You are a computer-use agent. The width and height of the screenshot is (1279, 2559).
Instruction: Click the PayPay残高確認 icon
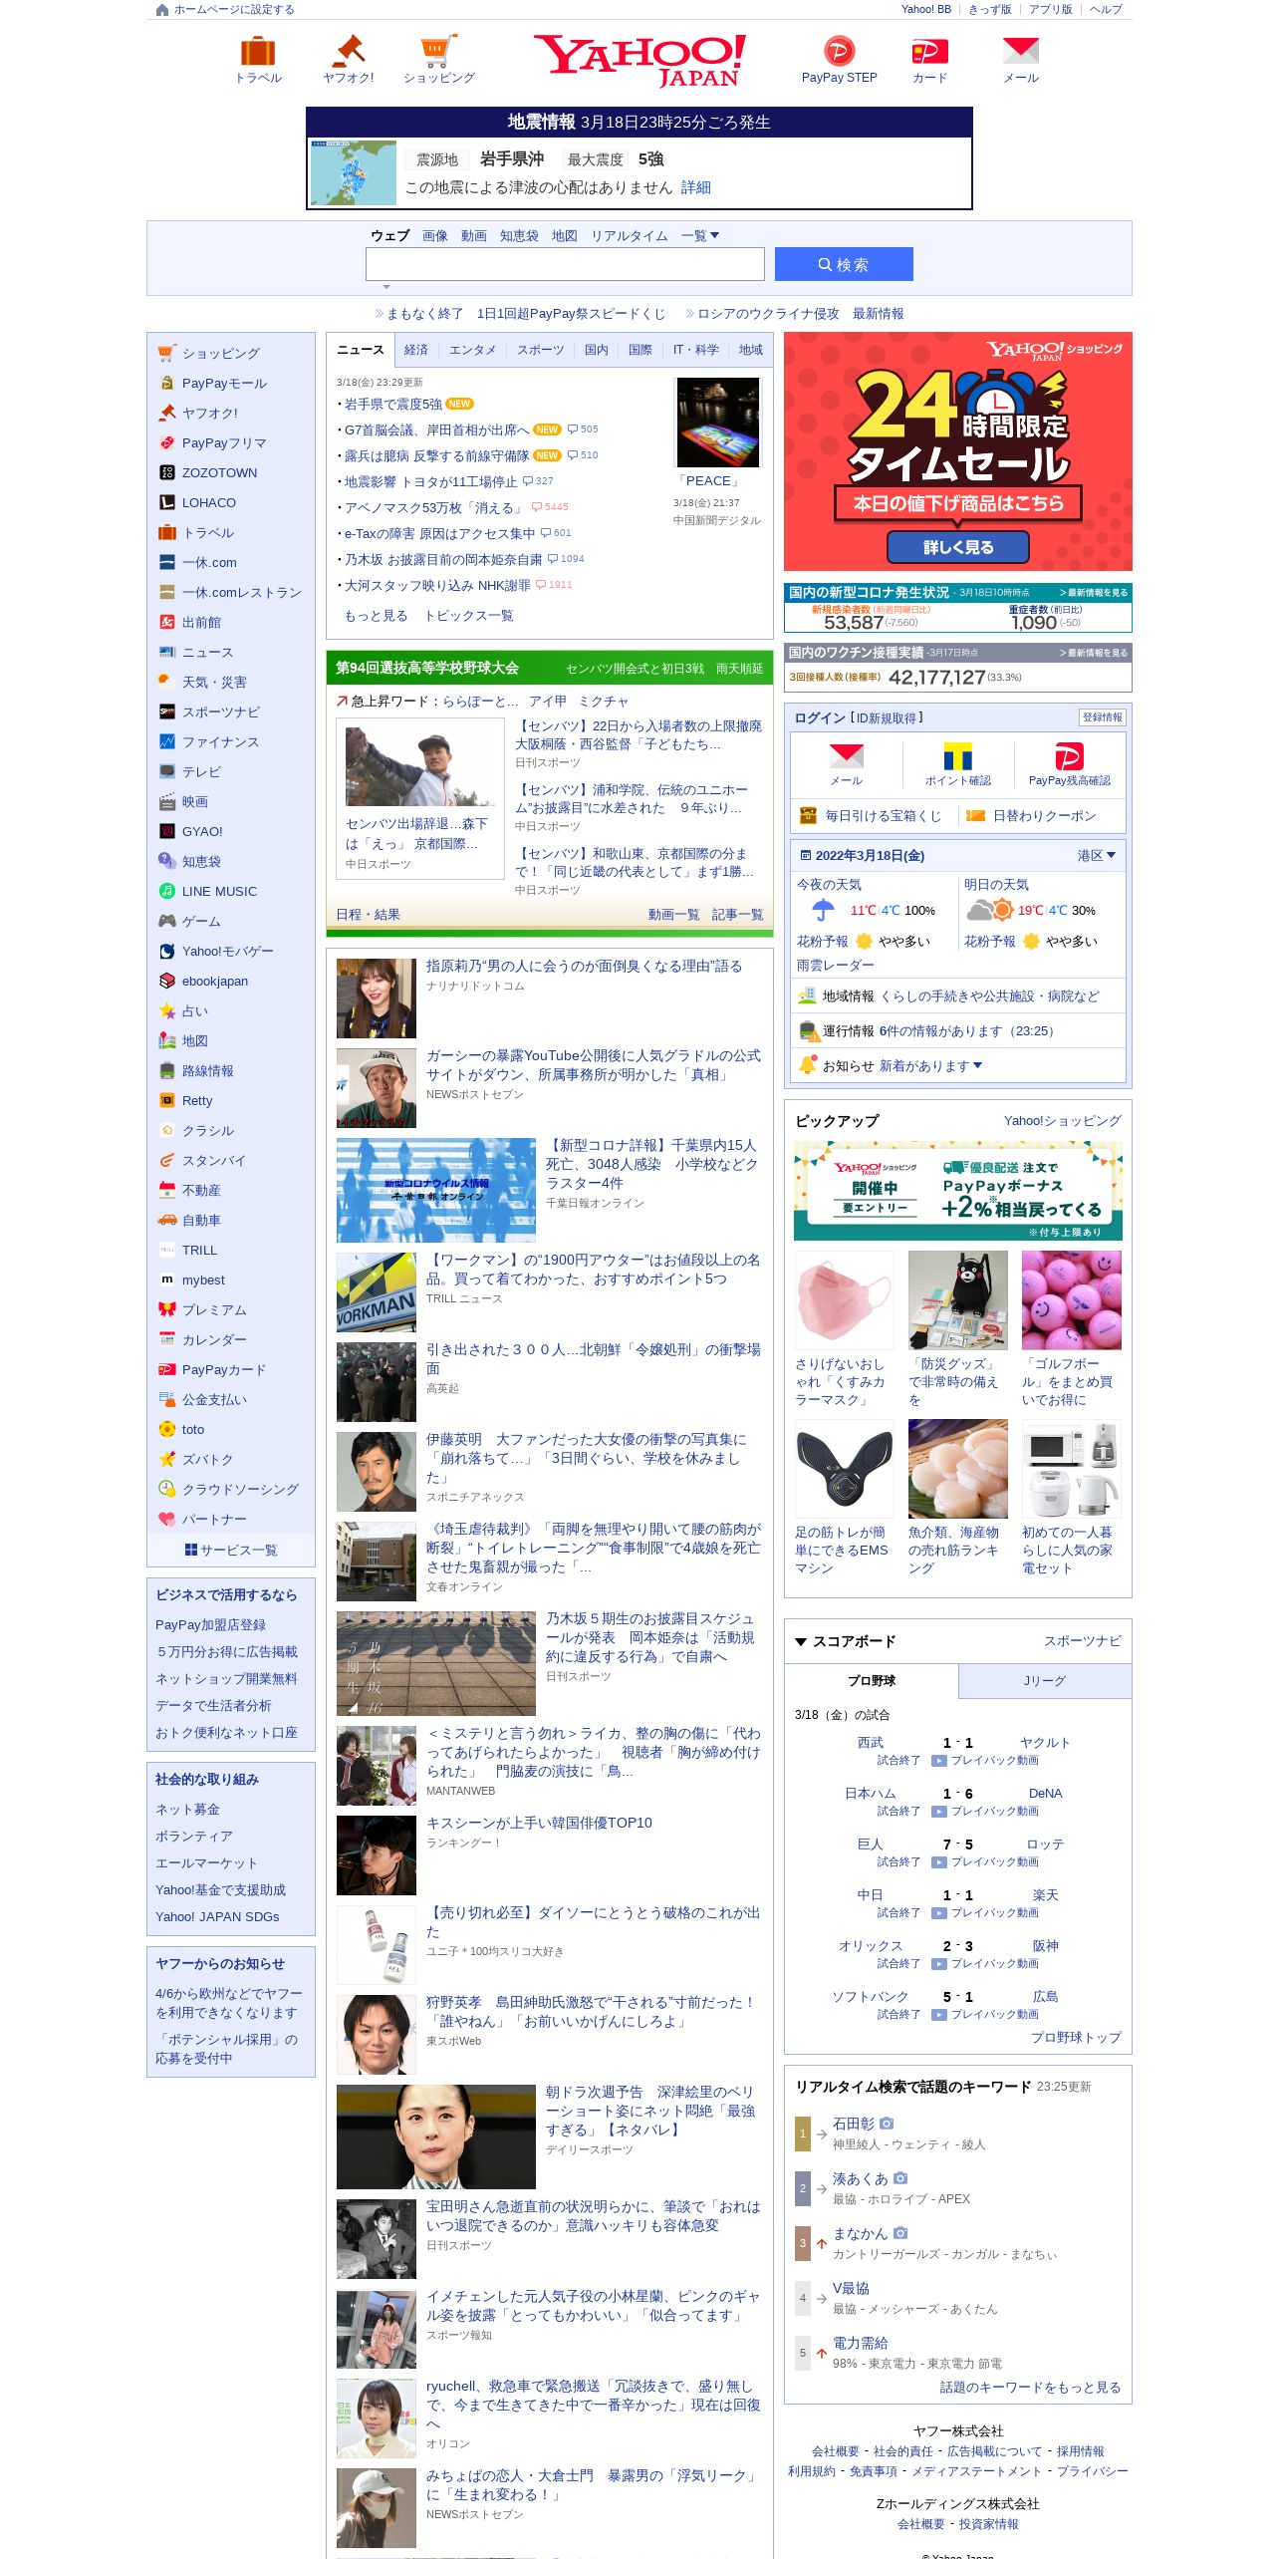click(x=1069, y=756)
